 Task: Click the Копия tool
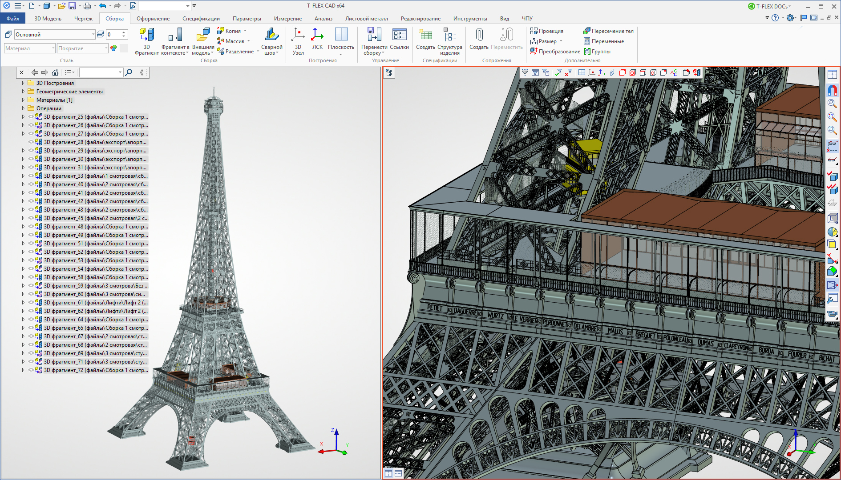click(232, 31)
